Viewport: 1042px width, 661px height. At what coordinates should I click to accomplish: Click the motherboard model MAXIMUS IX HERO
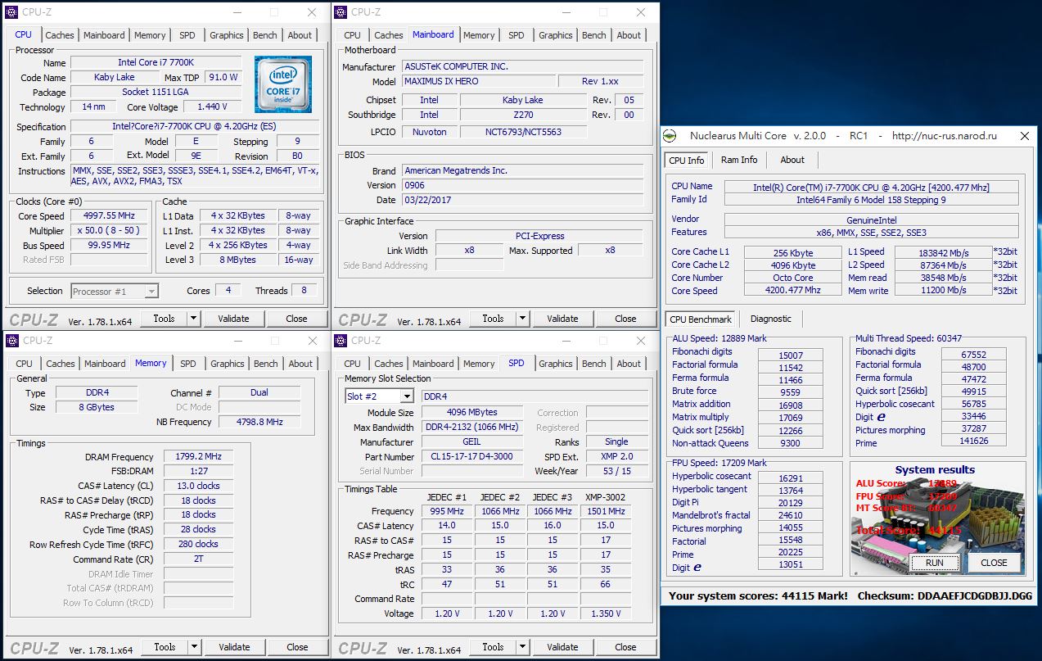pyautogui.click(x=478, y=82)
